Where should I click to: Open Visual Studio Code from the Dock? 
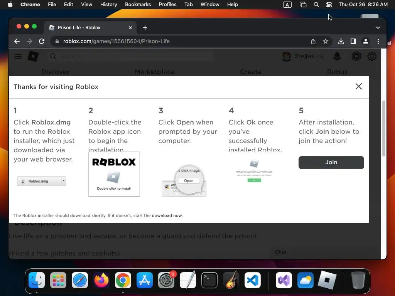click(x=252, y=280)
